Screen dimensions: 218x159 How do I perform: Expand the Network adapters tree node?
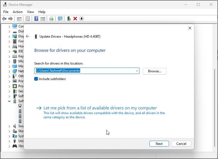point(9,71)
